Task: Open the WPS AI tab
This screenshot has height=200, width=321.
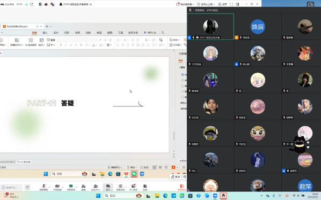Action: pos(150,33)
